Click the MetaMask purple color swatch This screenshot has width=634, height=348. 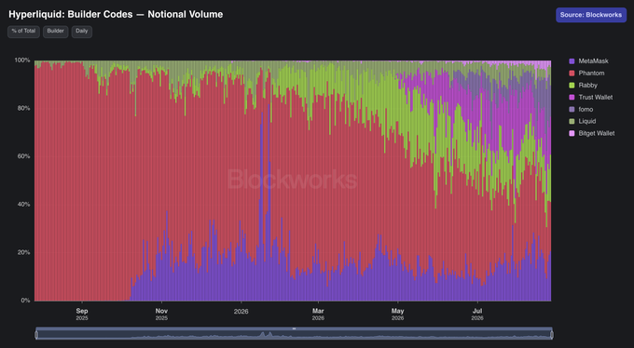572,61
